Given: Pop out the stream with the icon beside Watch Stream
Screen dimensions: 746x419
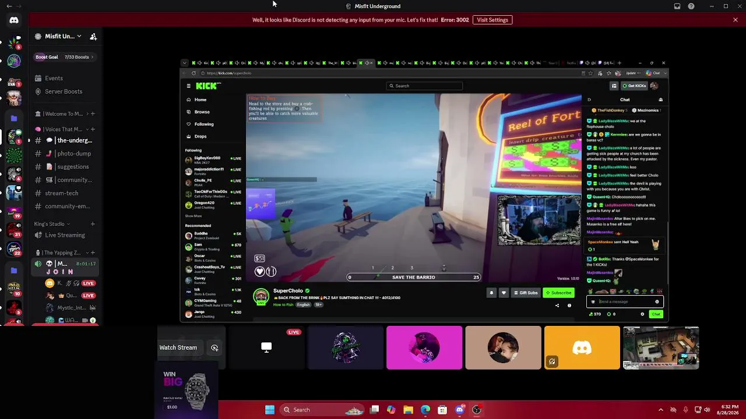Looking at the screenshot, I should tap(214, 348).
